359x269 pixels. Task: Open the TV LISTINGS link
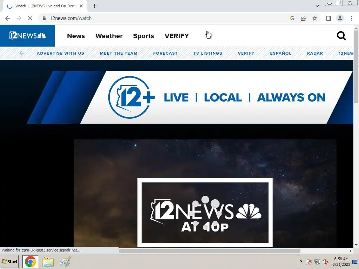click(208, 53)
